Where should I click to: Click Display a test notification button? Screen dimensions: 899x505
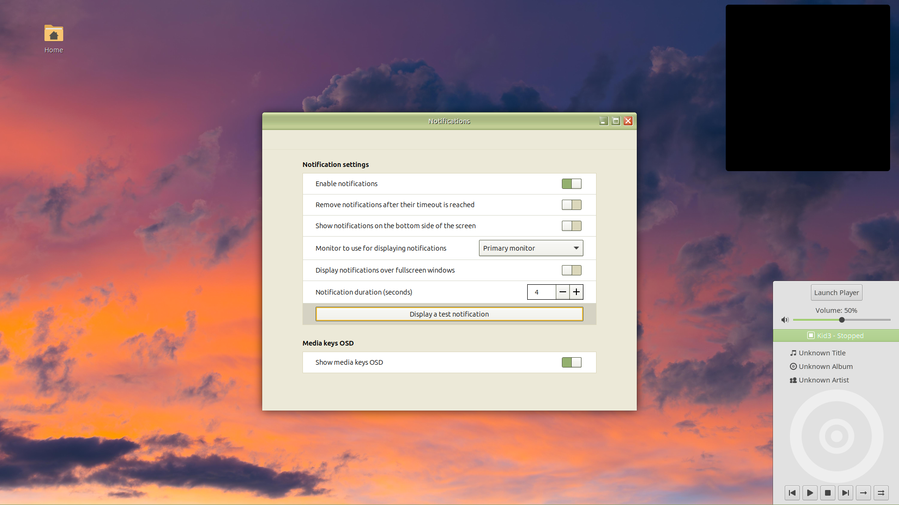(x=449, y=314)
